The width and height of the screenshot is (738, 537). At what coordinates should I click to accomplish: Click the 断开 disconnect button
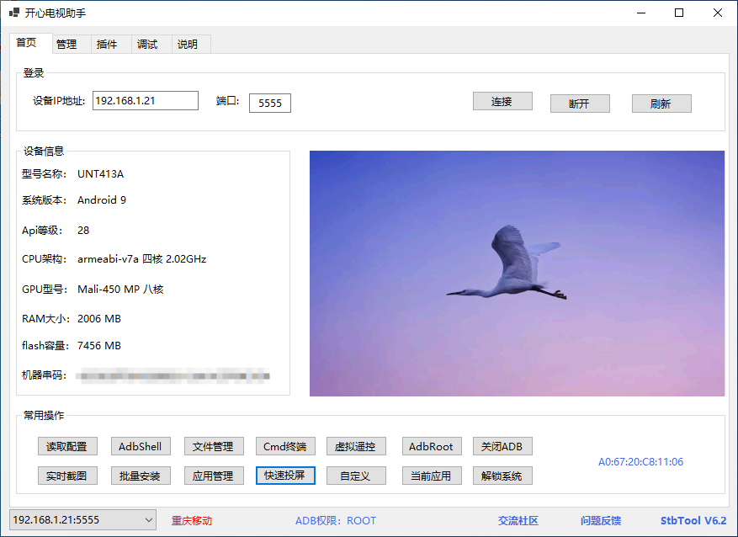[579, 104]
